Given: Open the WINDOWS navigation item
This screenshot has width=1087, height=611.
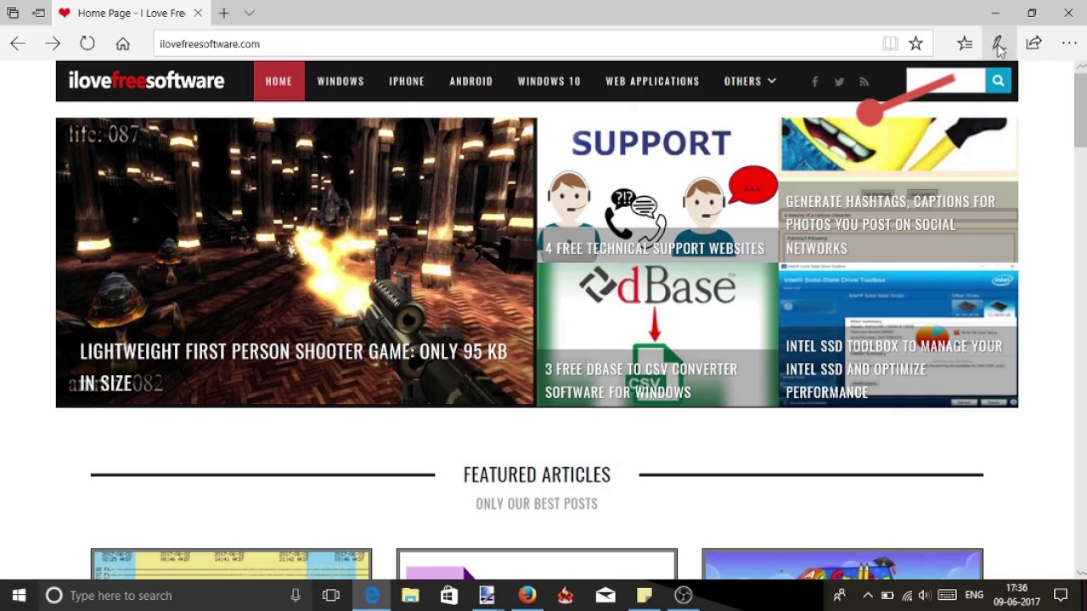Looking at the screenshot, I should click(x=341, y=81).
